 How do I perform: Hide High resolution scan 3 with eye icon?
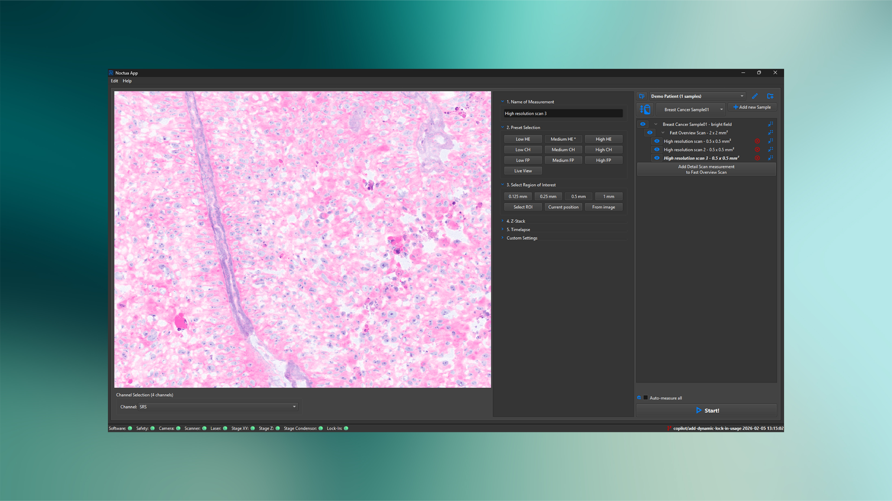(x=657, y=158)
